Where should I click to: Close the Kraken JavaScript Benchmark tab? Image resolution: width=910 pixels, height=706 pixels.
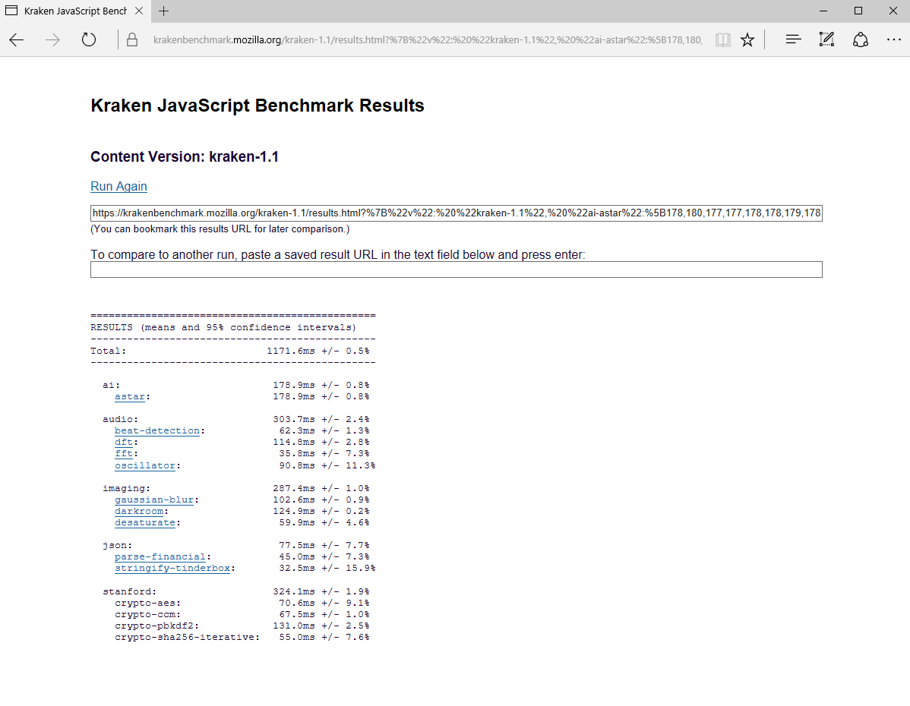tap(139, 11)
